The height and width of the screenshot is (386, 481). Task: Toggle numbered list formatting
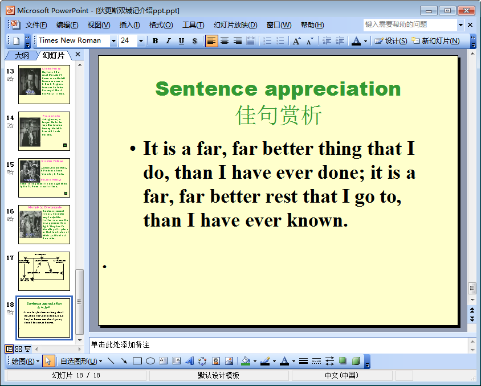[267, 41]
